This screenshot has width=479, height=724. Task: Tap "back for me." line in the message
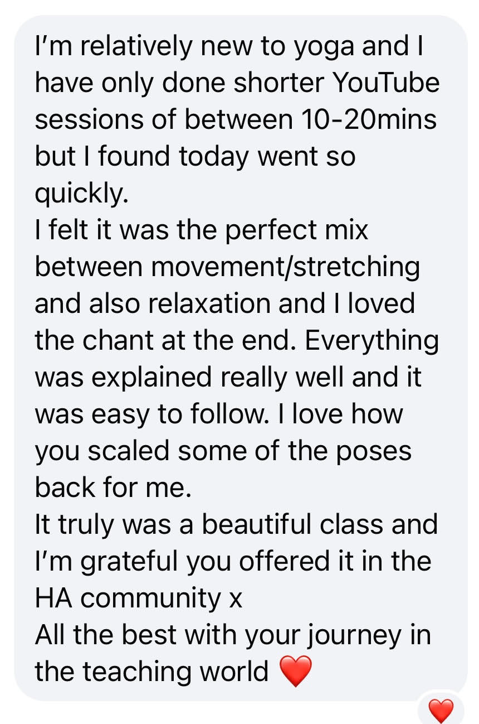[x=113, y=488]
